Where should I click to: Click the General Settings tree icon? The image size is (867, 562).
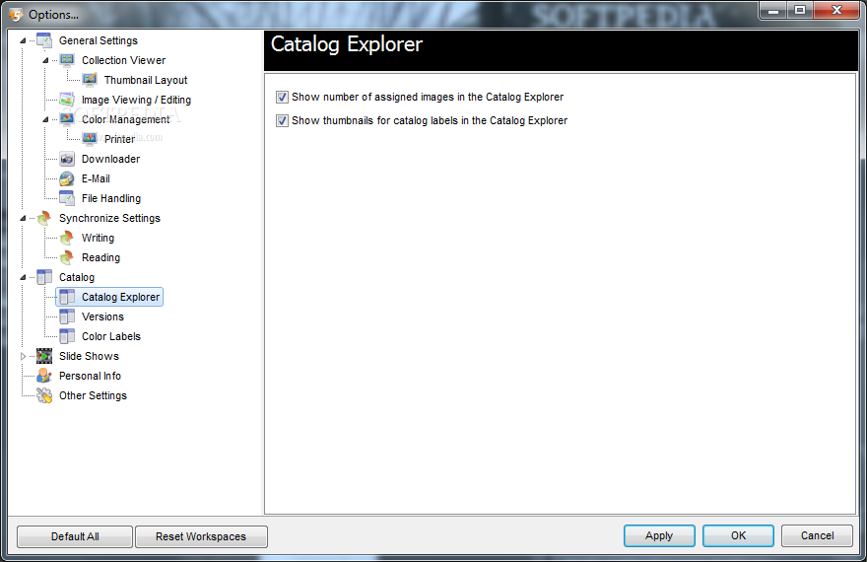pos(44,40)
